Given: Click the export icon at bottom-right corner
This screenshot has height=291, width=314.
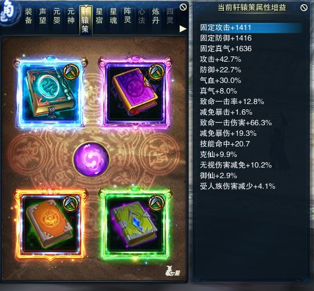Looking at the screenshot, I should click(173, 272).
